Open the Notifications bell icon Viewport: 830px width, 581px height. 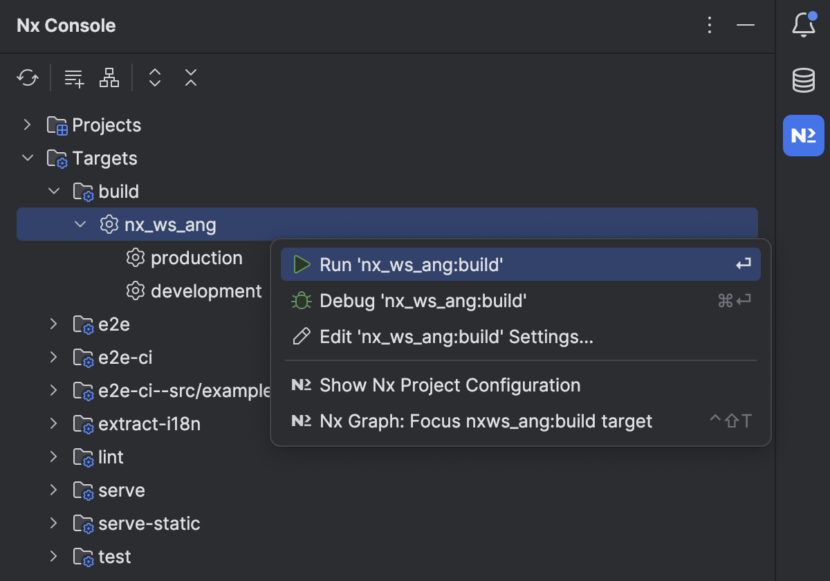click(x=803, y=25)
